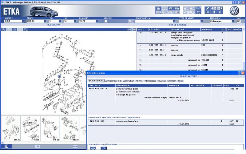Open the 945-00 illustration thumbnail
Viewport: 246px width, 154px height.
pos(50,128)
